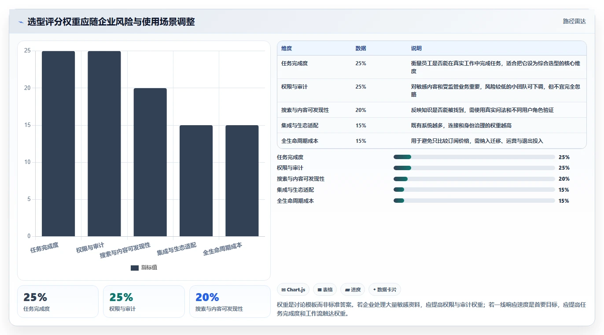Click the y-axis value 25 on the chart

point(27,51)
